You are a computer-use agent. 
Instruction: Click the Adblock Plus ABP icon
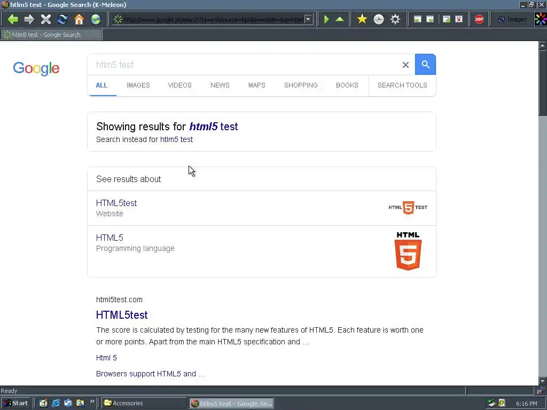[x=479, y=20]
